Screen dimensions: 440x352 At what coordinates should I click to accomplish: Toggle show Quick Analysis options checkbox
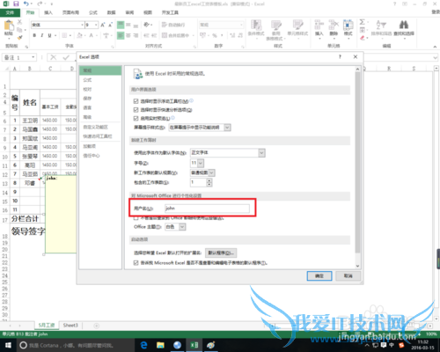pos(136,110)
